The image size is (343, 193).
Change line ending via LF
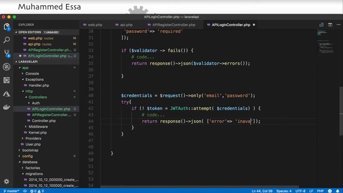pyautogui.click(x=311, y=191)
